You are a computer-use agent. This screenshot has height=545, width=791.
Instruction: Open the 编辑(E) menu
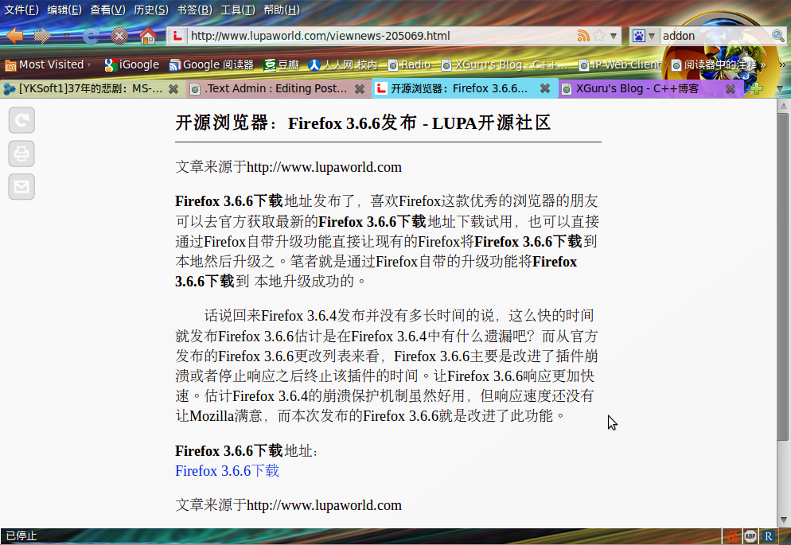[x=64, y=10]
